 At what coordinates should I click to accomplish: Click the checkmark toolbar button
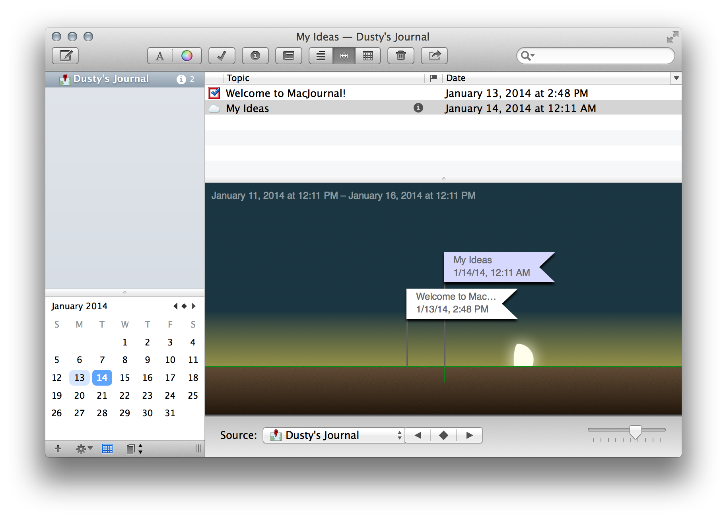click(222, 56)
